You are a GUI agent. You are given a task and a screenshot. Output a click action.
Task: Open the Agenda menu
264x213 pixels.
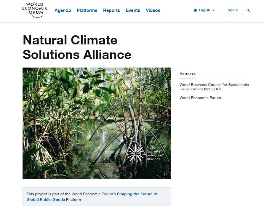point(63,10)
